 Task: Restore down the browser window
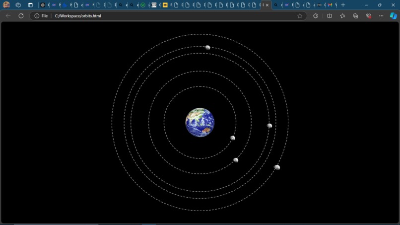380,5
